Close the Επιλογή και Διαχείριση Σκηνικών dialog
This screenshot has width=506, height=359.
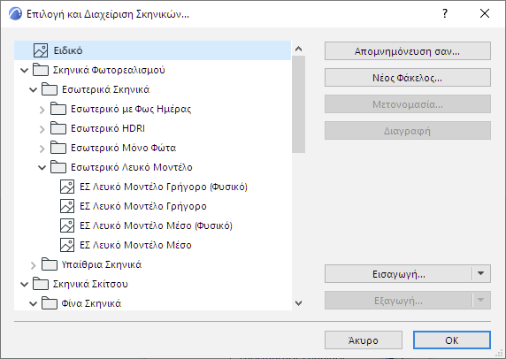point(485,13)
